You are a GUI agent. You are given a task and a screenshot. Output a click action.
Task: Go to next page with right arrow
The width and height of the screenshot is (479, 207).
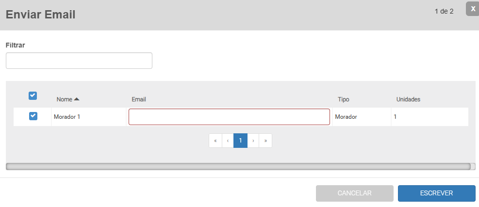coord(253,141)
